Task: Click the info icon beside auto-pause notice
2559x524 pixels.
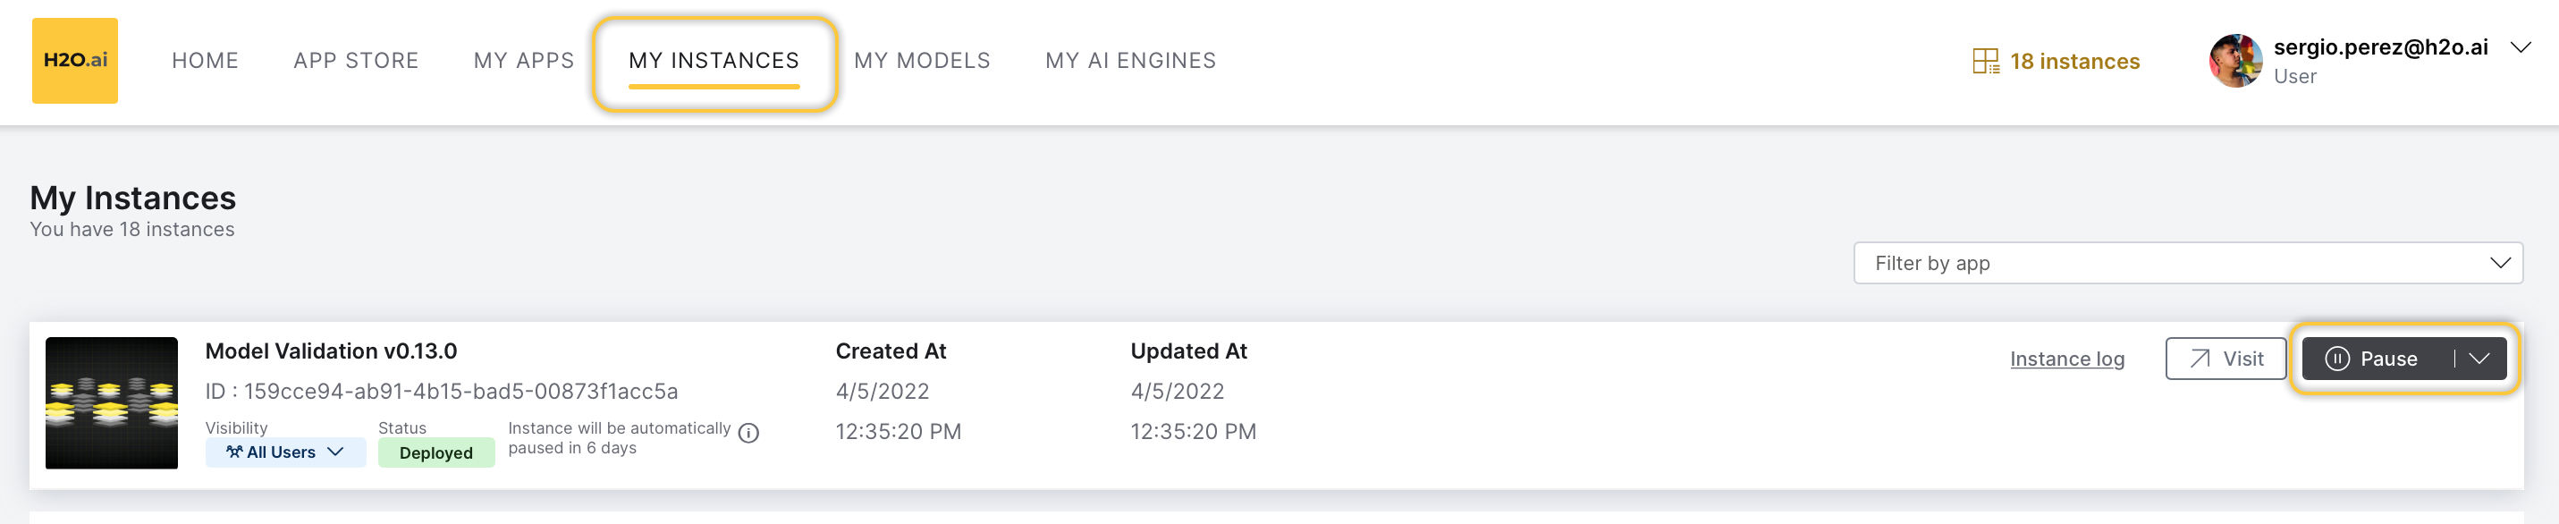Action: [x=749, y=433]
